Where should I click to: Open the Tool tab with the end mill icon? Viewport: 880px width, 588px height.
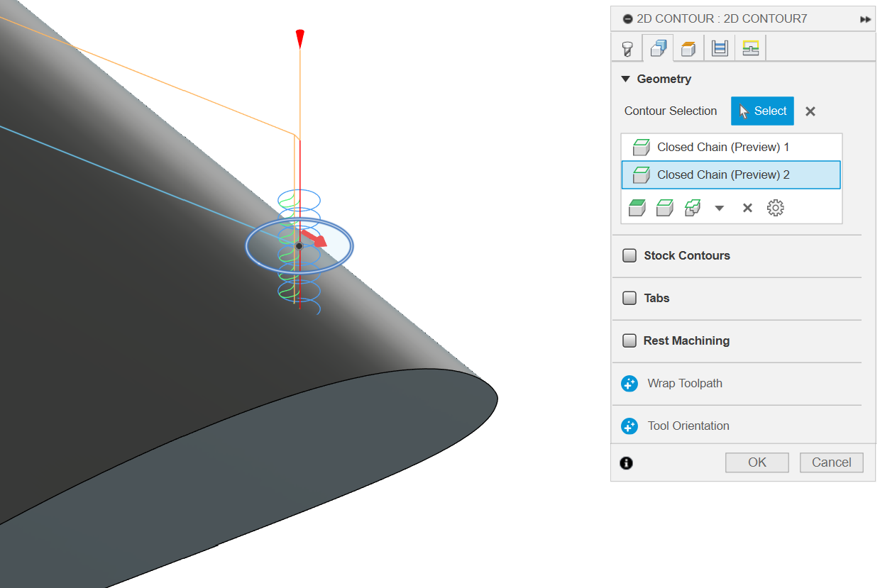627,48
